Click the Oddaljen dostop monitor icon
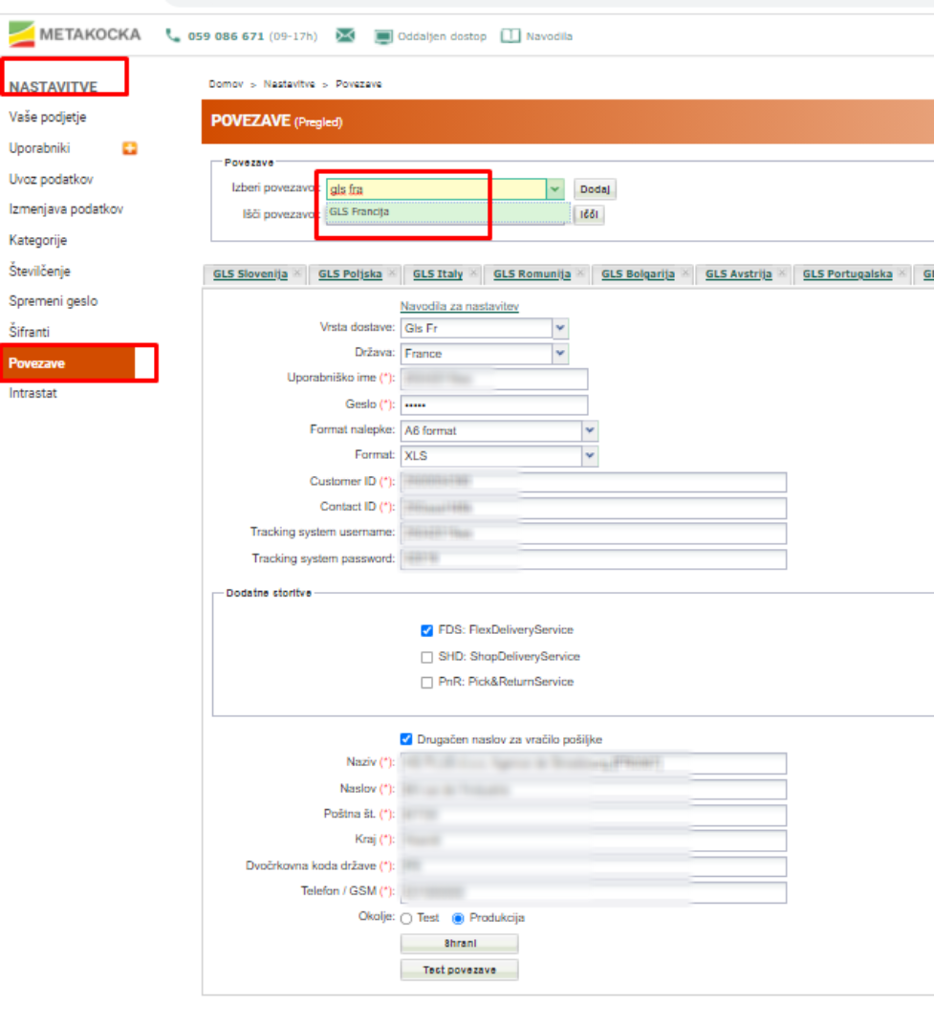934x1027 pixels. (x=383, y=36)
